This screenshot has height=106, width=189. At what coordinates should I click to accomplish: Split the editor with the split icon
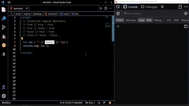tap(106, 8)
